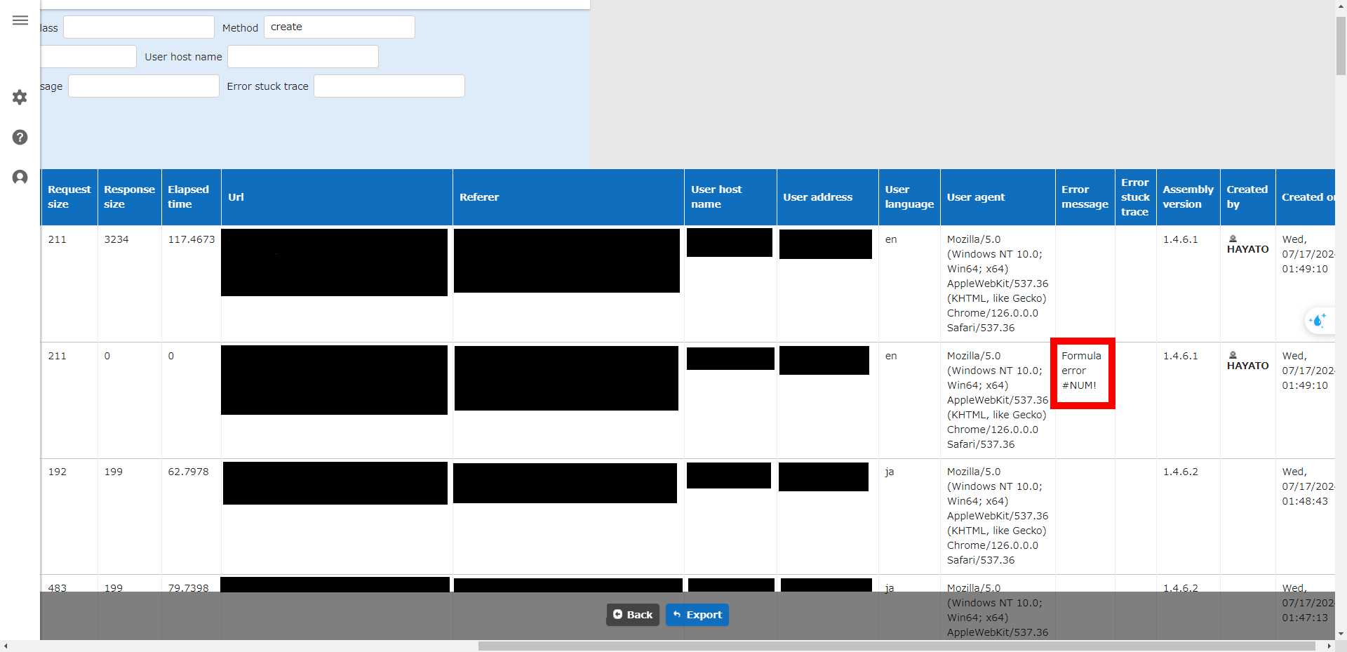
Task: Sort by Error stuck trace column header
Action: (x=1135, y=197)
